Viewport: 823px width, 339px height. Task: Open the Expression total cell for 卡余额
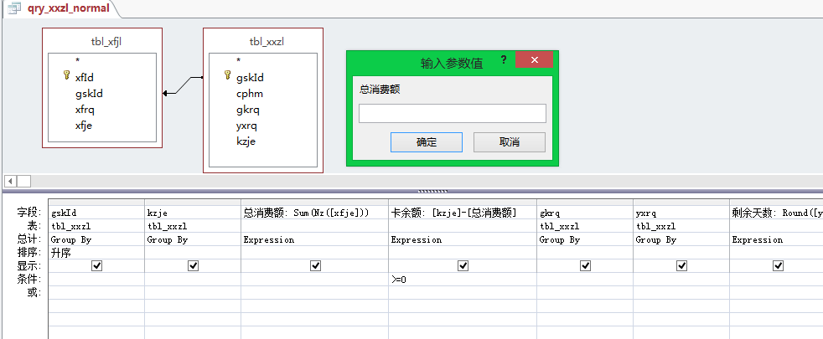(x=462, y=239)
